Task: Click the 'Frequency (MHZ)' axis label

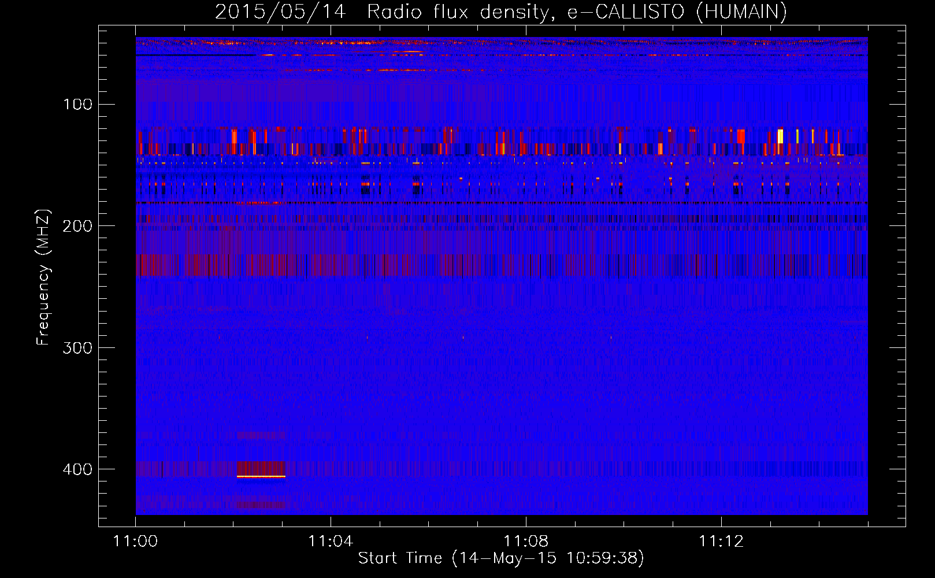Action: click(x=43, y=277)
